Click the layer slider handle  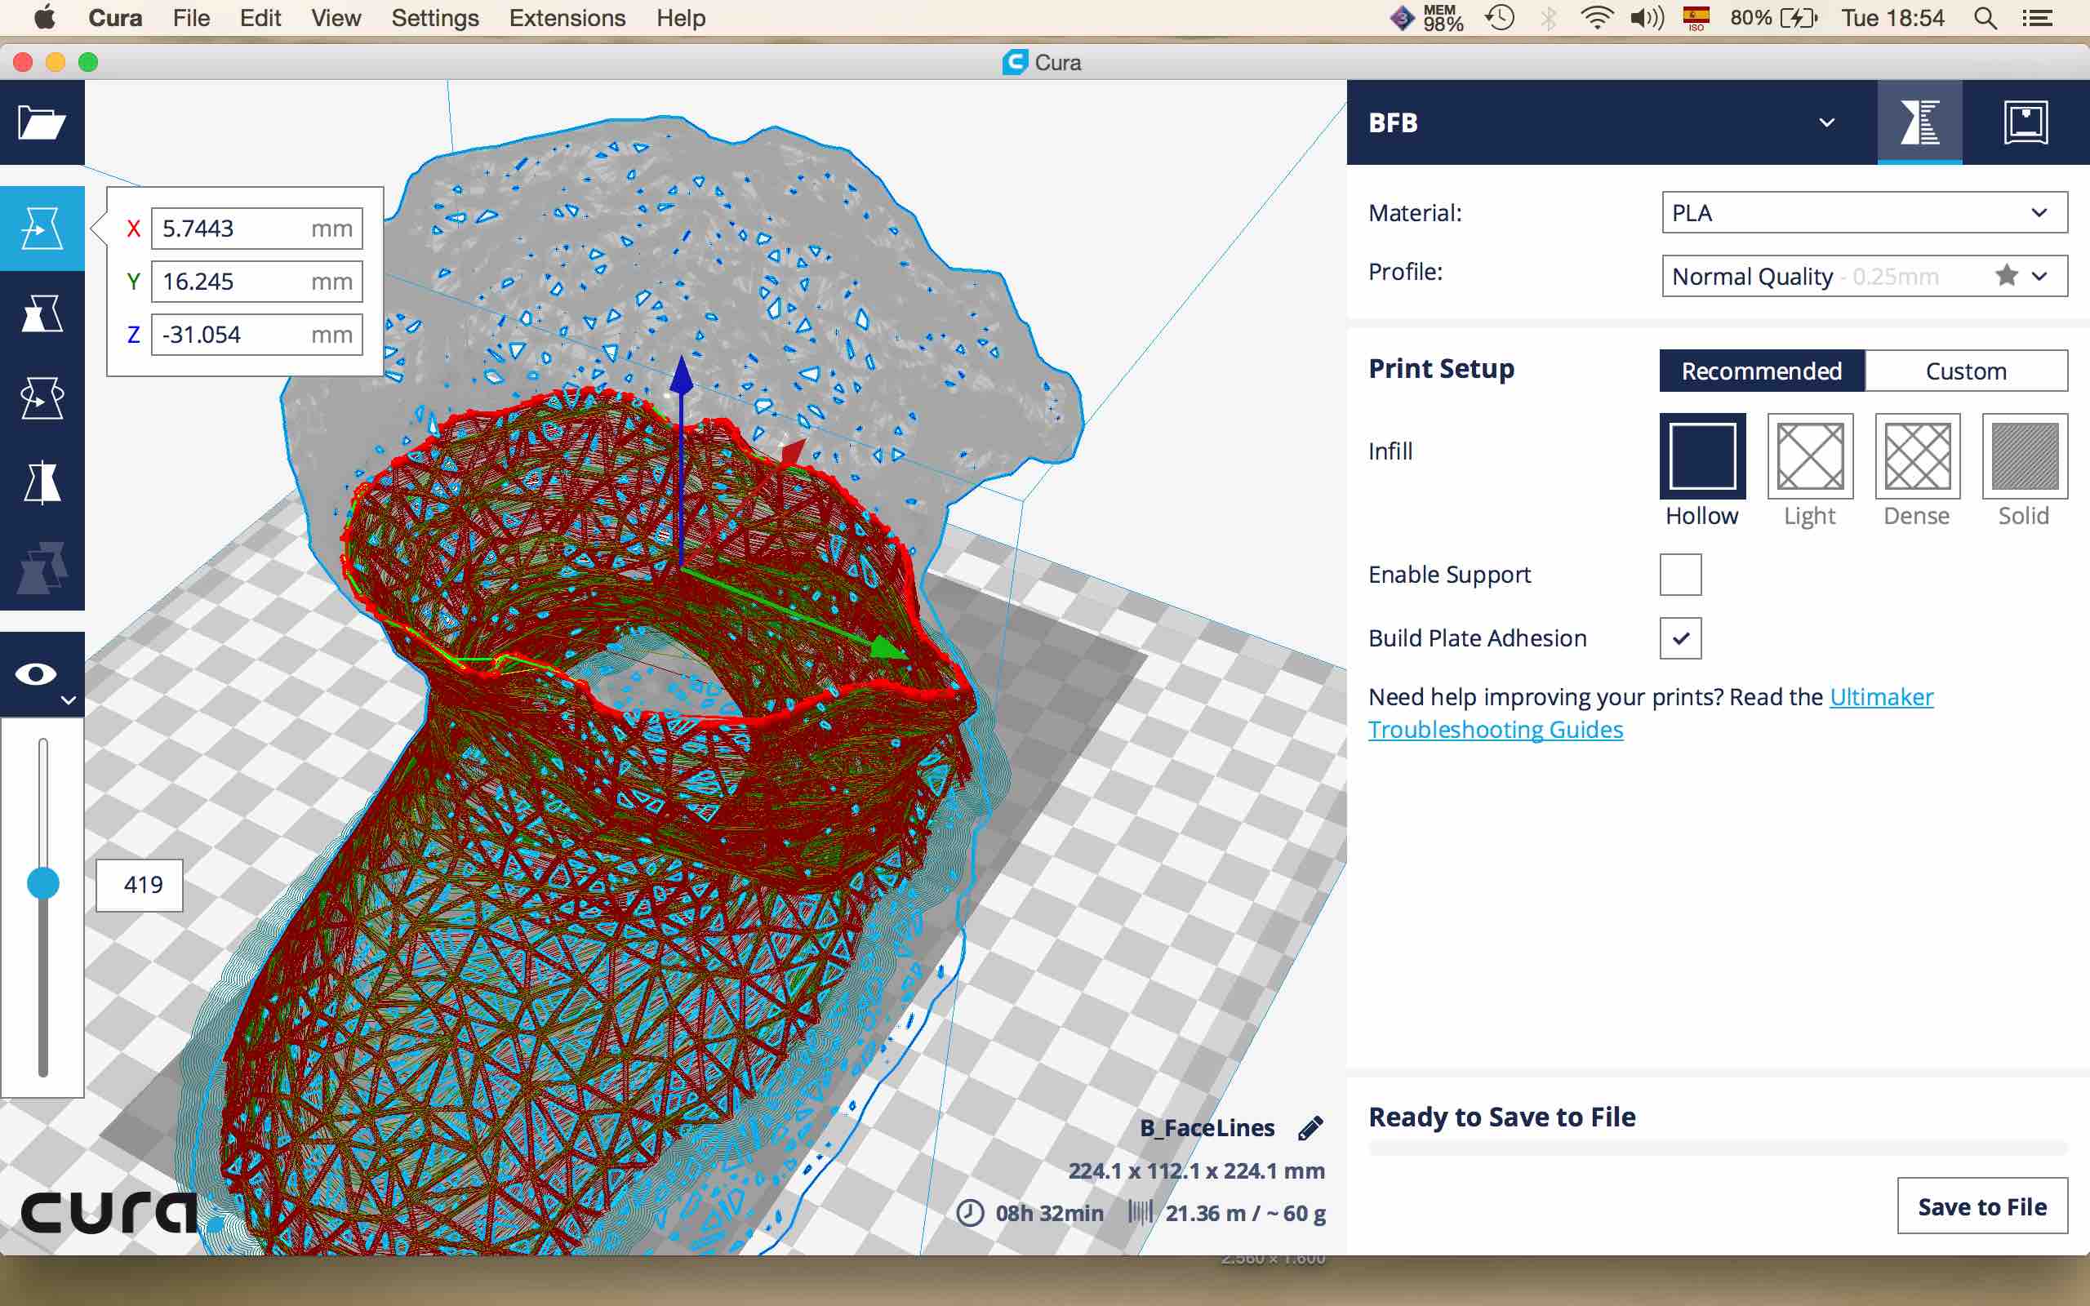point(43,882)
